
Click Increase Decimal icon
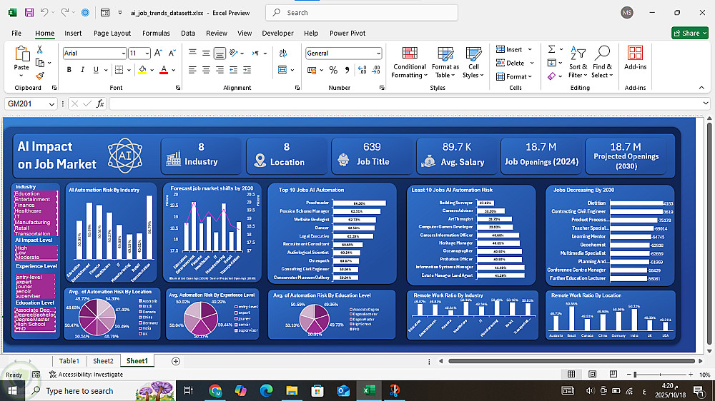(362, 70)
